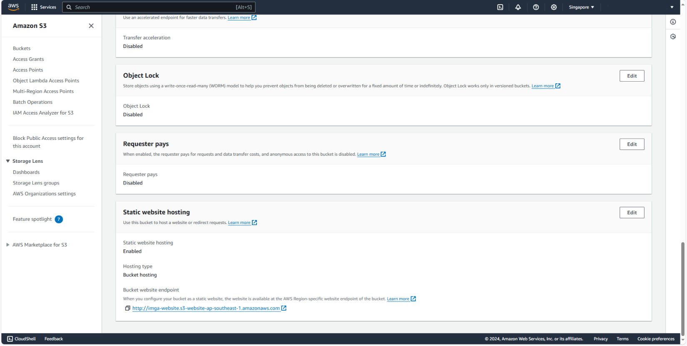This screenshot has height=346, width=687.
Task: Open Object Lambda Access Points
Action: click(x=46, y=81)
